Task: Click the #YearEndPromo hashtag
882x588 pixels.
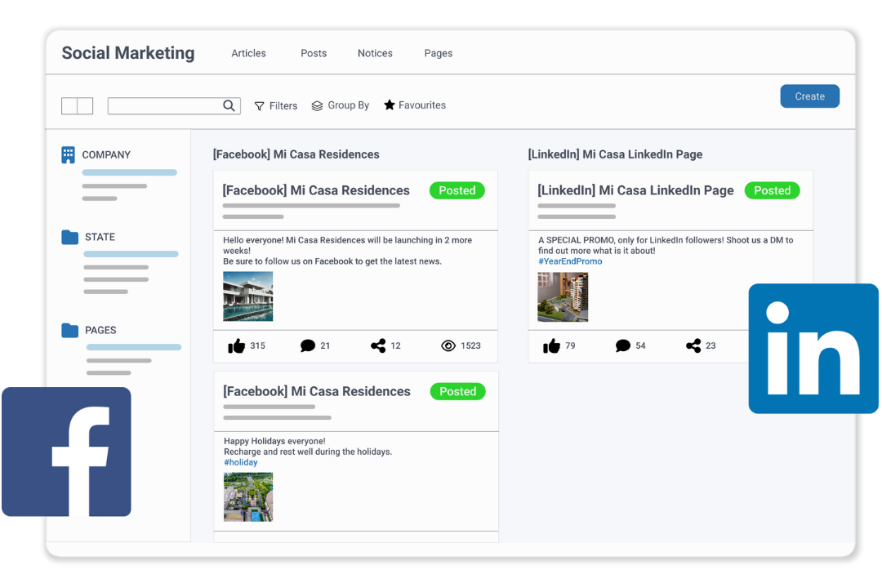Action: click(x=570, y=261)
